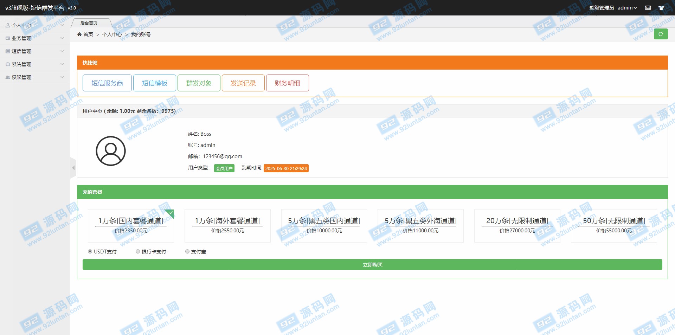The image size is (675, 335).
Task: Click the 短信管理 sidebar icon
Action: [x=8, y=51]
